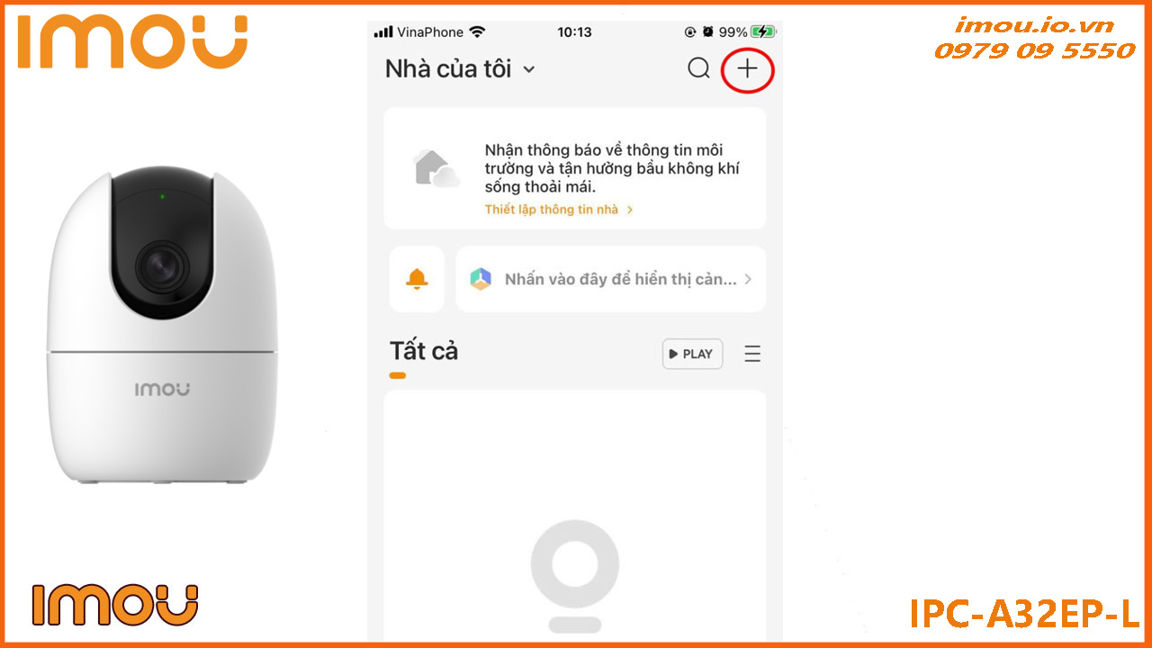Tap the alarm clock status icon
The width and height of the screenshot is (1152, 648).
(708, 31)
